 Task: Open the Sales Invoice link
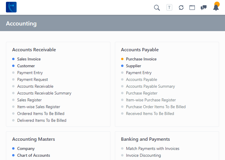click(29, 59)
